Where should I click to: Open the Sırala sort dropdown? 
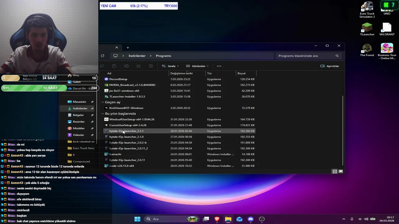[170, 66]
